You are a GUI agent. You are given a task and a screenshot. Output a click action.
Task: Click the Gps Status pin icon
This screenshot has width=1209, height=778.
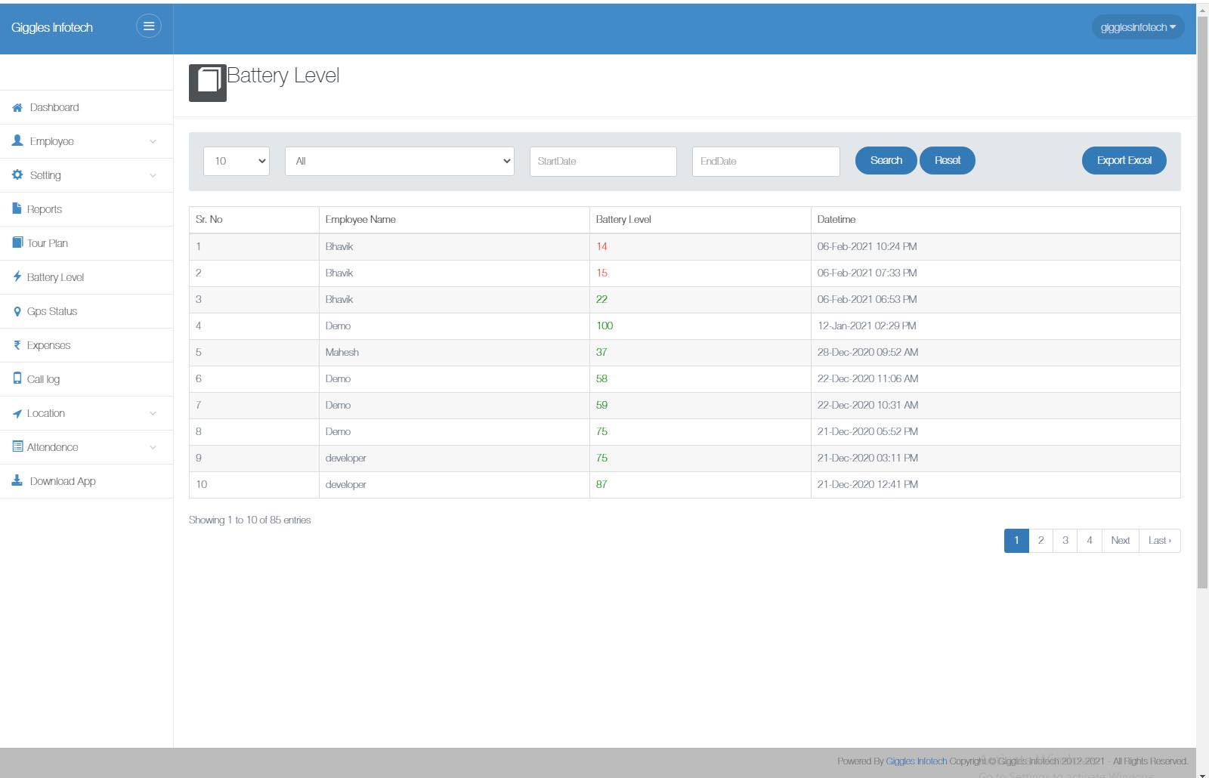tap(17, 311)
